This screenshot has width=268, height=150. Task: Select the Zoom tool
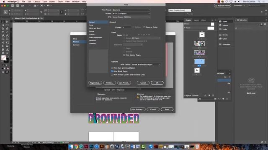(x=7, y=53)
